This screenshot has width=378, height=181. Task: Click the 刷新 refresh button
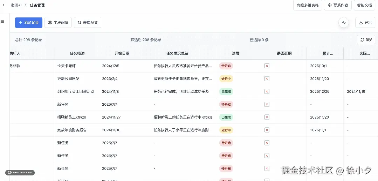(x=366, y=40)
